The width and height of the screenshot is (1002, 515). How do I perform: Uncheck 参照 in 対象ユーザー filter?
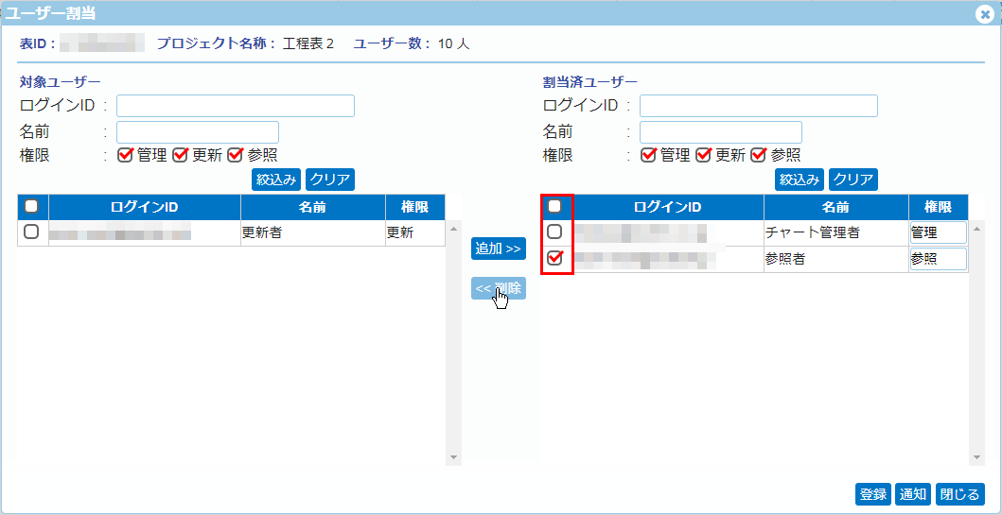235,155
